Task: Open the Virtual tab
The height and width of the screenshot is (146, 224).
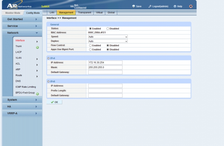Action: (x=99, y=13)
